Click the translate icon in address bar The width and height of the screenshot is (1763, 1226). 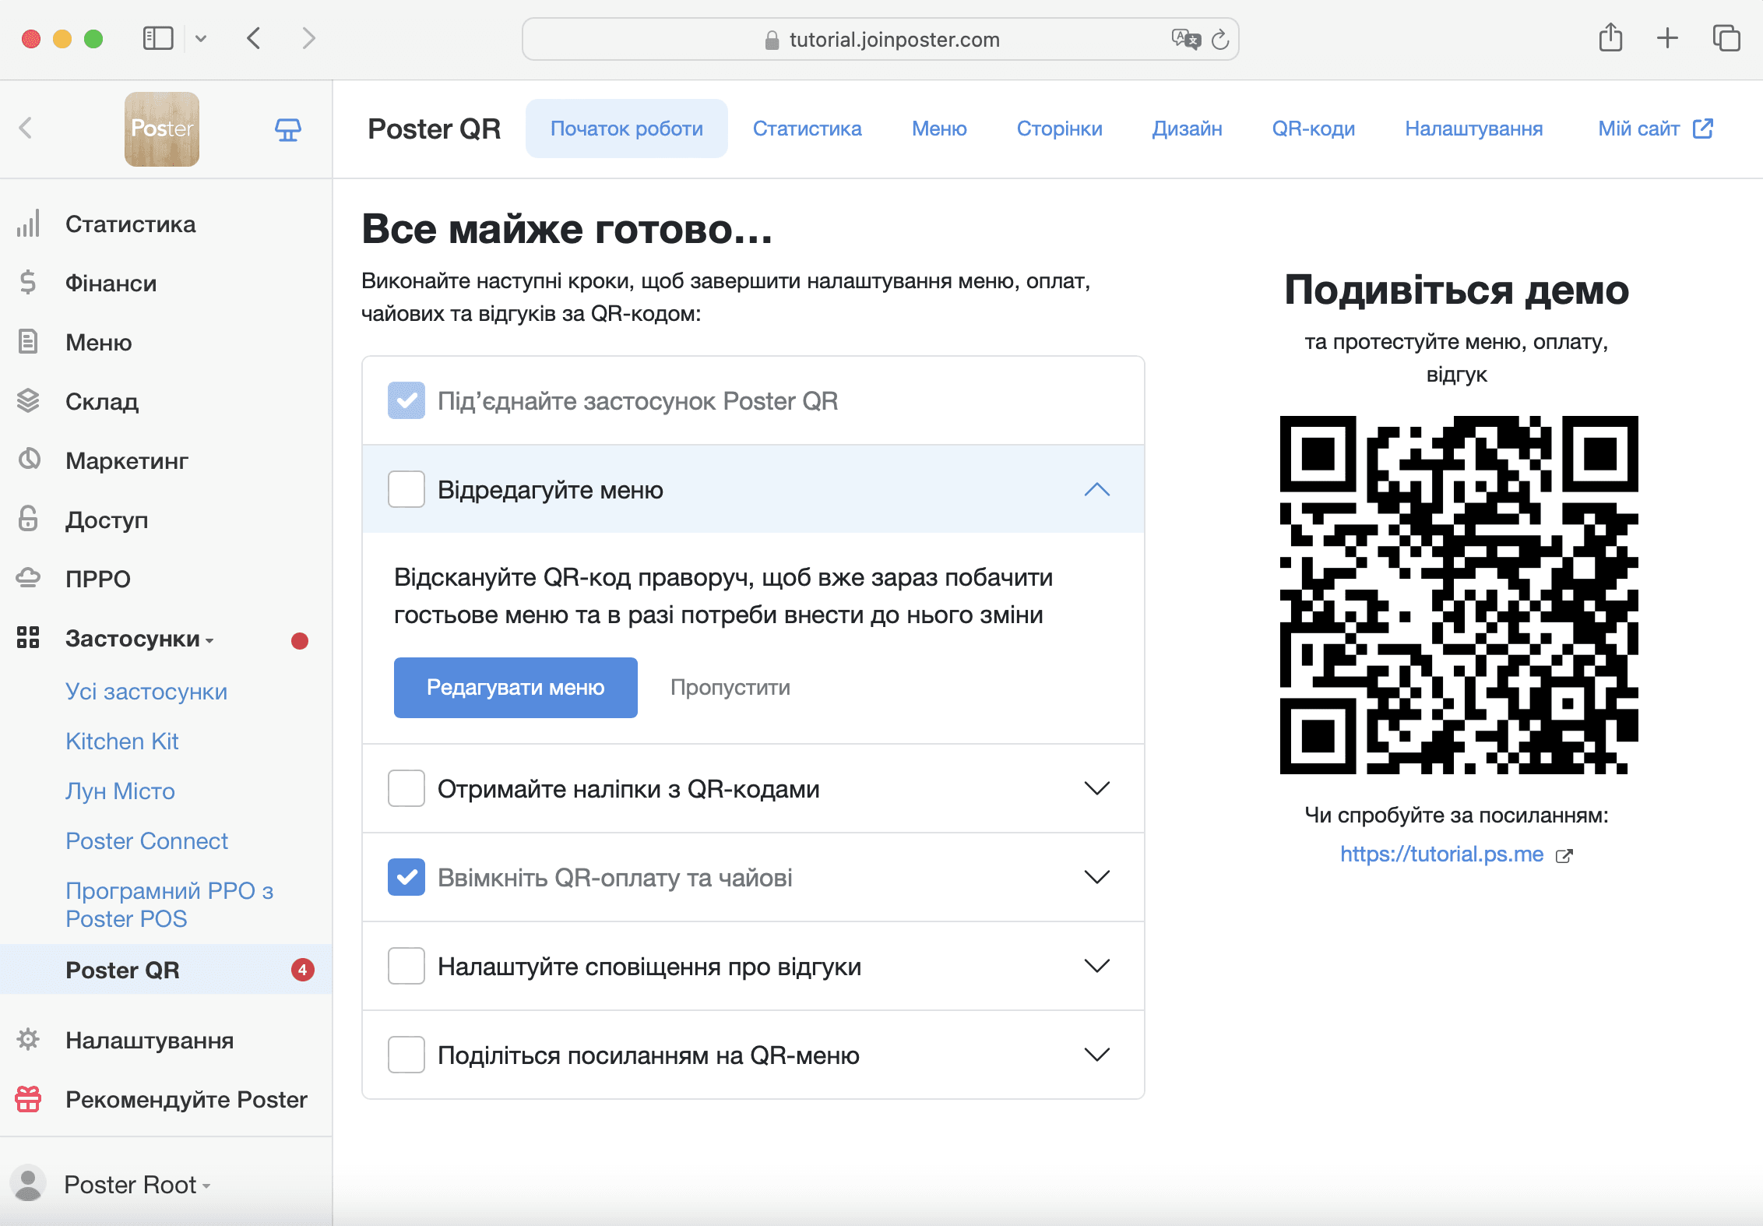click(1186, 39)
